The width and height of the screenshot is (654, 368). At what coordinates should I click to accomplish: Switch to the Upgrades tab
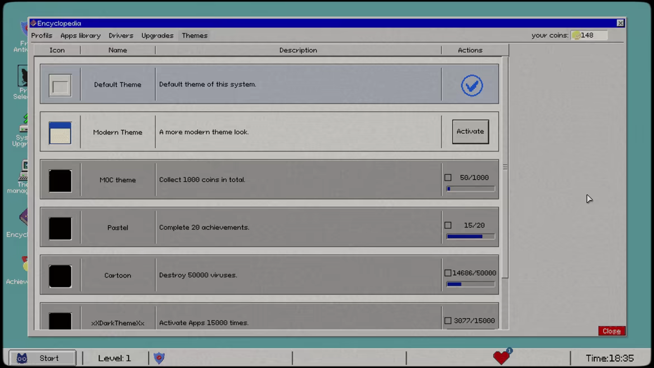(x=157, y=35)
